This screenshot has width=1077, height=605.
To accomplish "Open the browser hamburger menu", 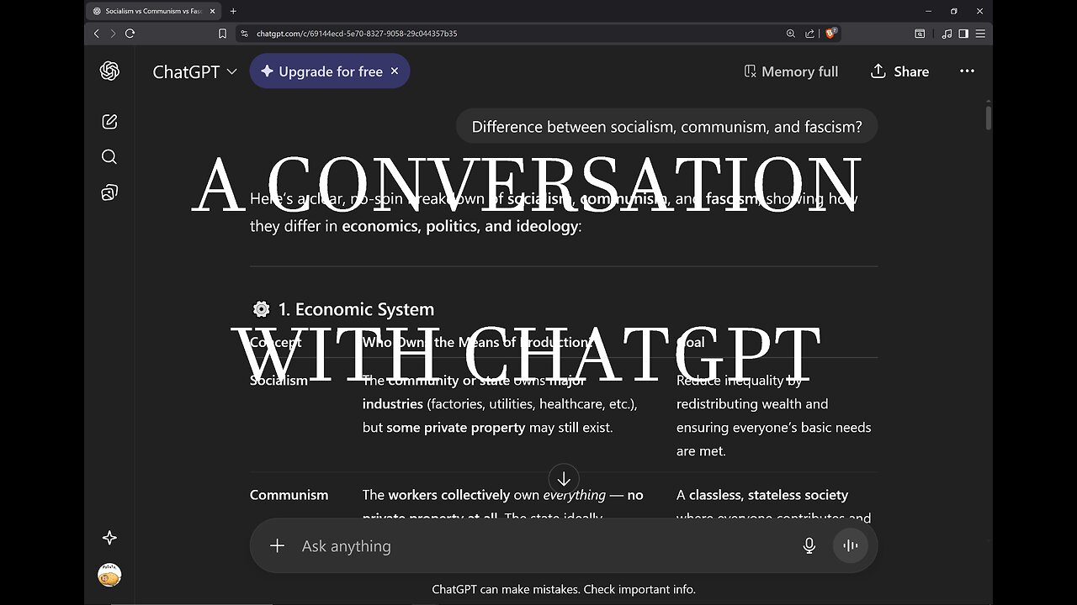I will tap(980, 34).
